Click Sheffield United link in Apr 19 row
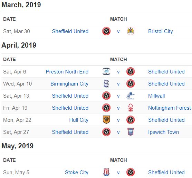 (x=70, y=108)
